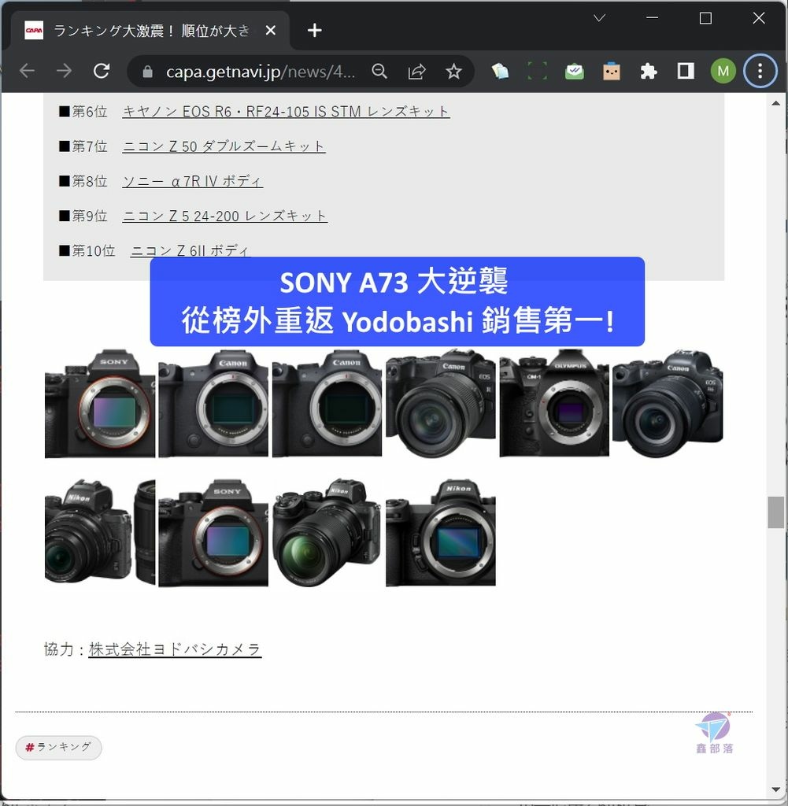Click the Olympus OM-1 camera thumbnail
The image size is (788, 806).
(x=554, y=404)
